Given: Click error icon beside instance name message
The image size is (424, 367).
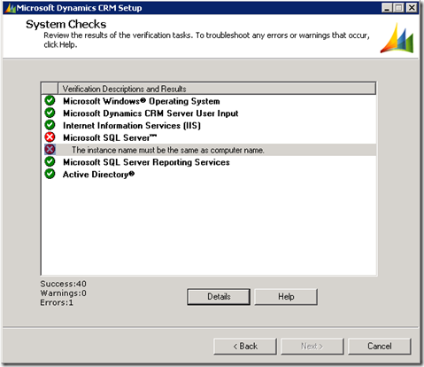Looking at the screenshot, I should point(50,150).
